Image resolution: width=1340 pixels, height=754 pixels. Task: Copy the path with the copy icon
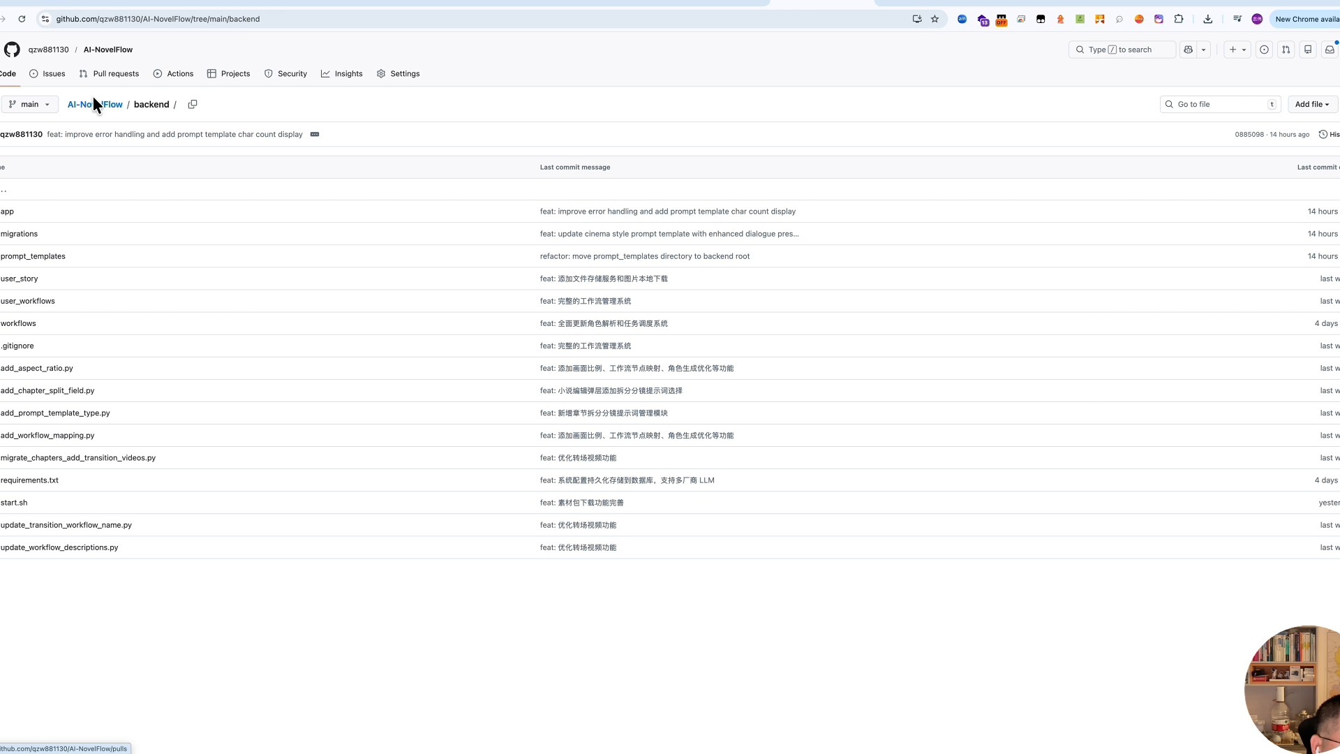(193, 105)
